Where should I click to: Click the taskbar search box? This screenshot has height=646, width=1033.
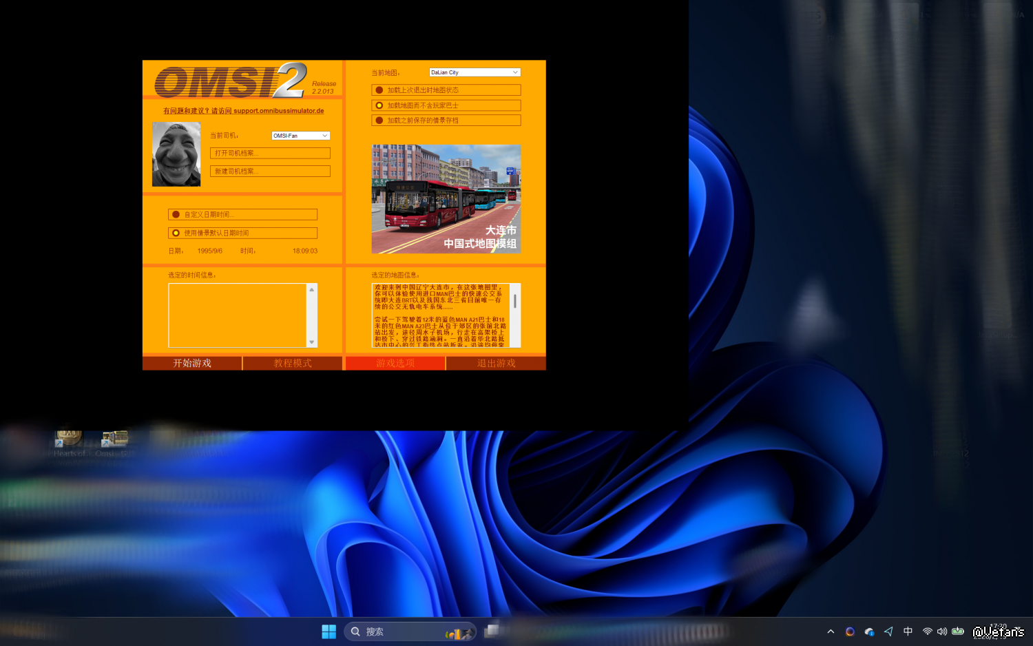(410, 632)
